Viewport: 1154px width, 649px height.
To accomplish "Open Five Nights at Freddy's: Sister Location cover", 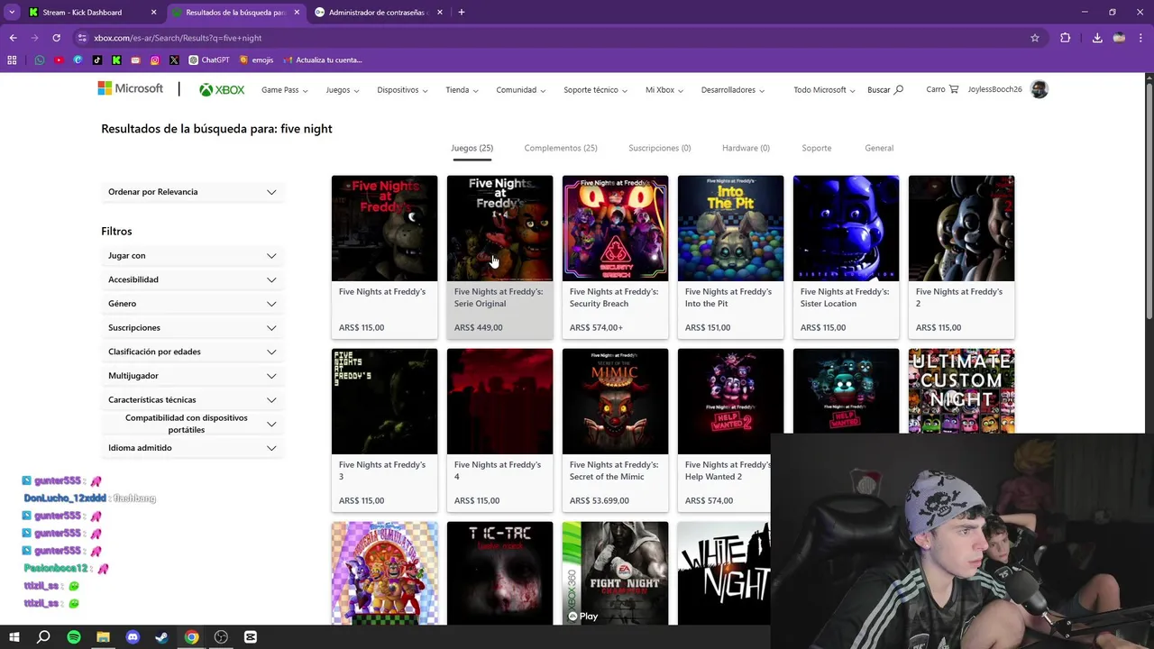I will [x=846, y=228].
